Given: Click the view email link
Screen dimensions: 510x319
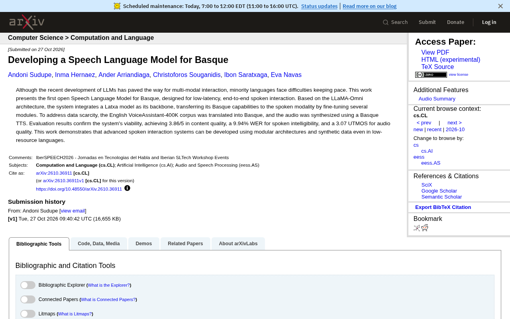Looking at the screenshot, I should 73,211.
